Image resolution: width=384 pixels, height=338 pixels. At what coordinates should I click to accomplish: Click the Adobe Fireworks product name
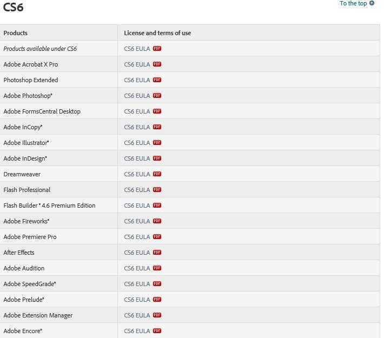27,221
